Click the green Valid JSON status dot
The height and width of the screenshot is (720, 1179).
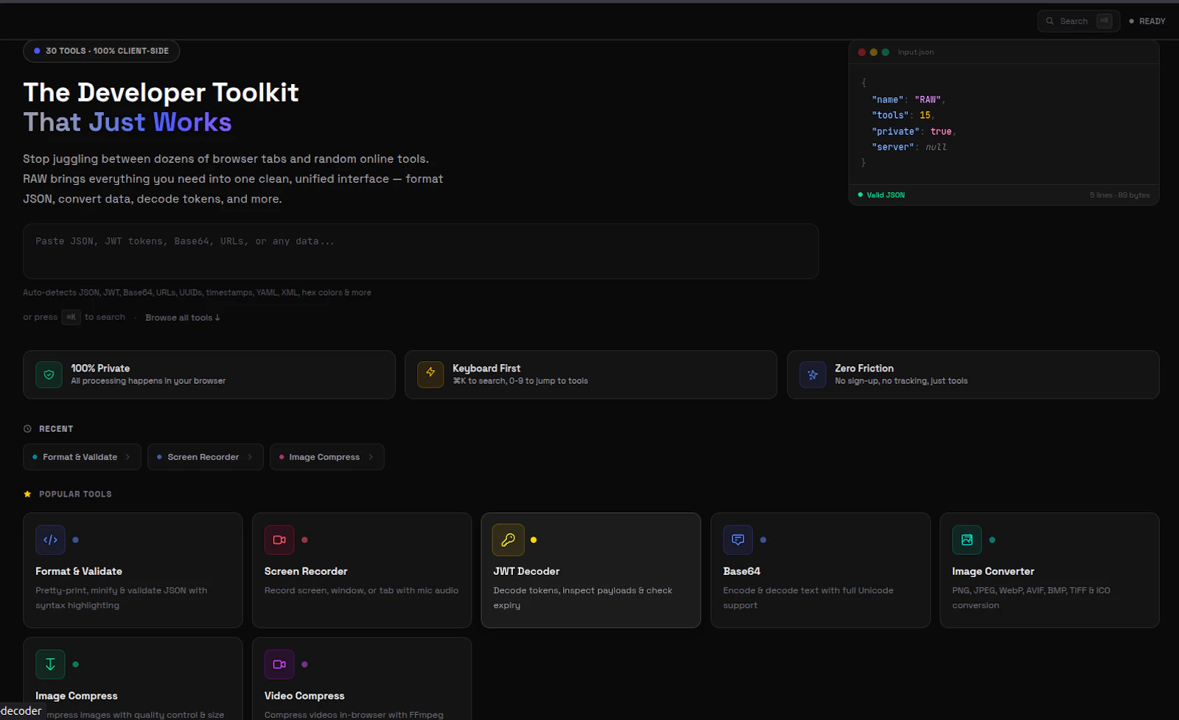(x=860, y=195)
